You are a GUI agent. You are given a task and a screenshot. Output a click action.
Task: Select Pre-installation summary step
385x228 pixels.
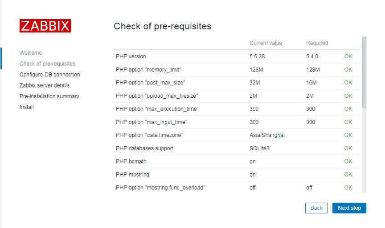(x=49, y=96)
